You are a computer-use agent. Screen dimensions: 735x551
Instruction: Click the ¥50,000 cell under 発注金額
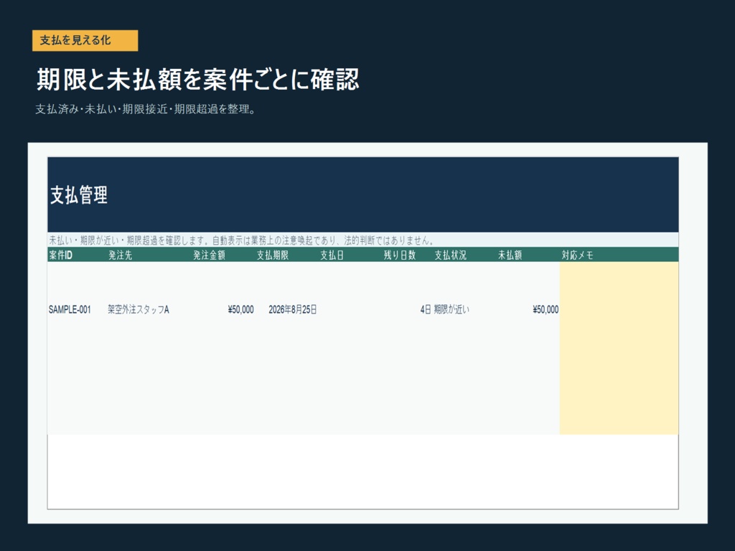(x=240, y=310)
